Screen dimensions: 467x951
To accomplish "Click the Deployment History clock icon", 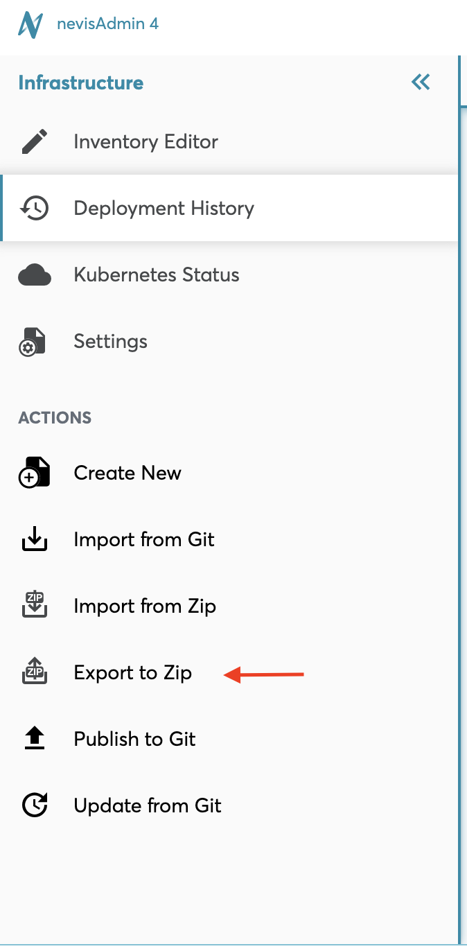I will 34,208.
